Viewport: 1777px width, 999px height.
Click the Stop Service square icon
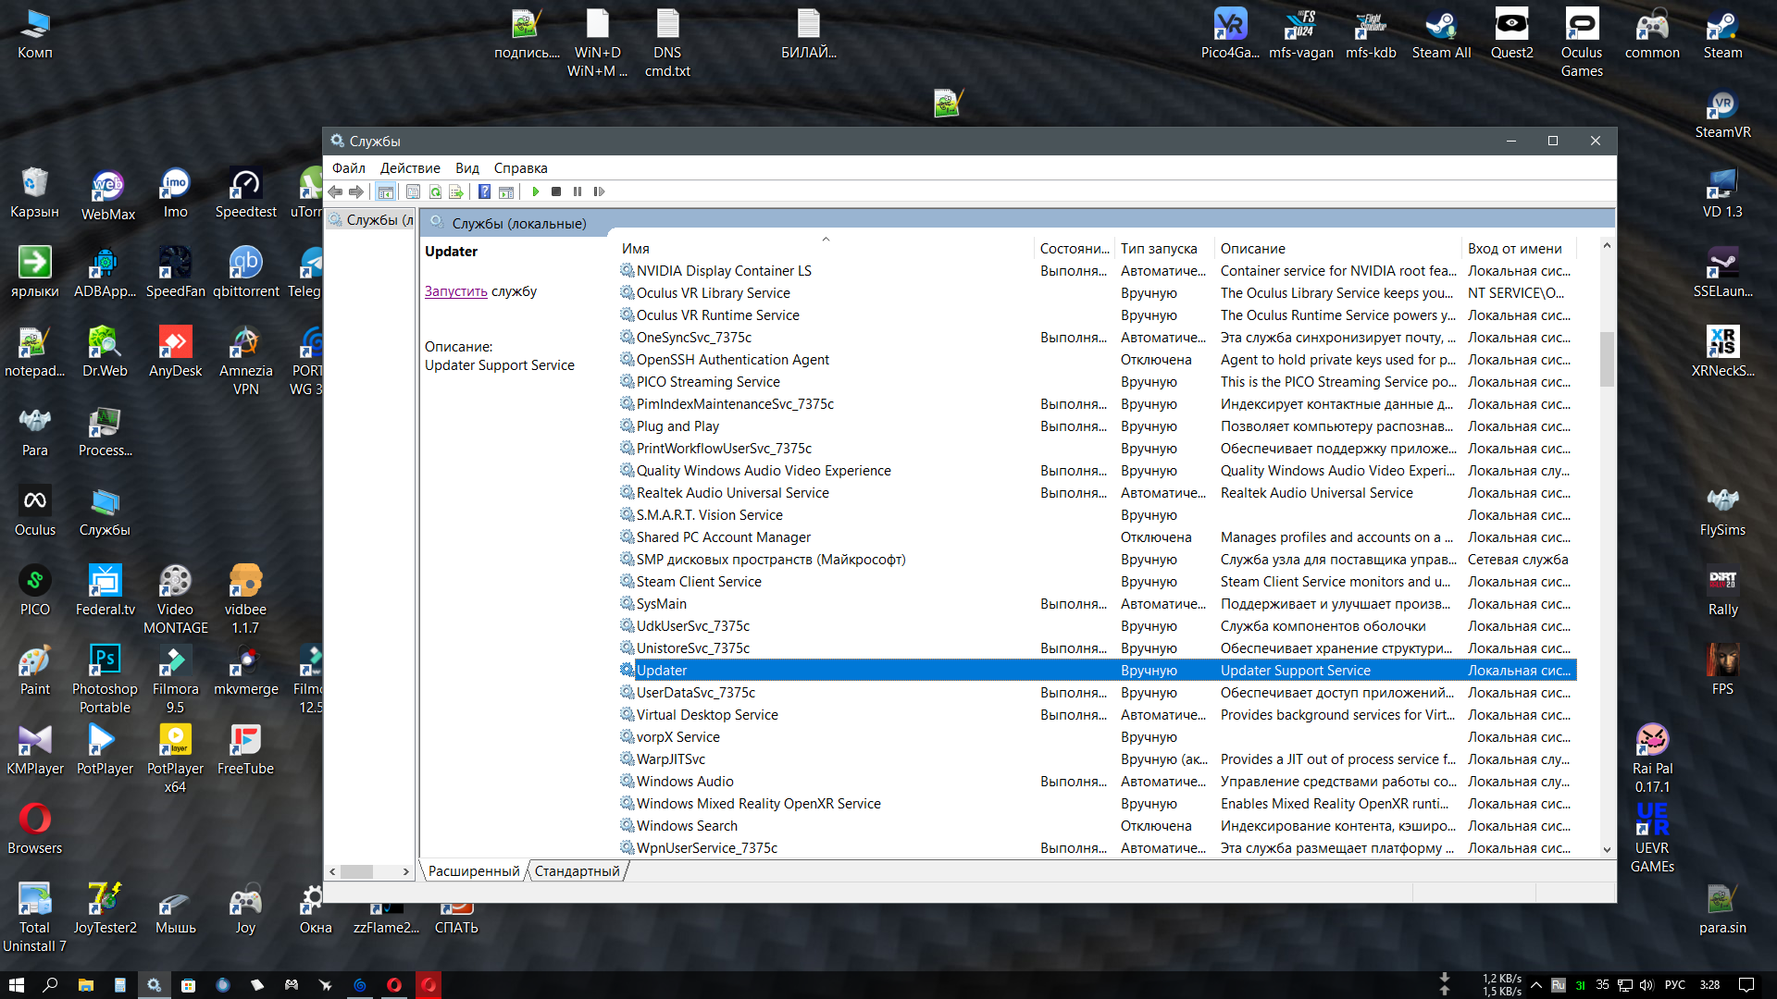click(x=556, y=191)
